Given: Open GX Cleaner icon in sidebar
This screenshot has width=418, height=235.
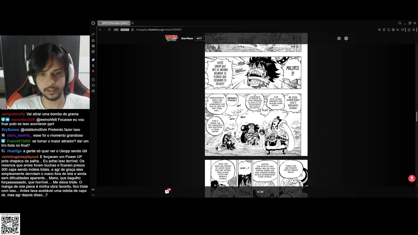Looking at the screenshot, I should point(93,40).
